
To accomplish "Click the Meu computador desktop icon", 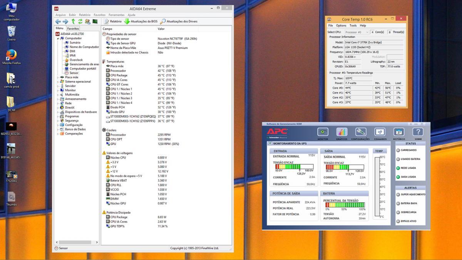I will pos(12,12).
